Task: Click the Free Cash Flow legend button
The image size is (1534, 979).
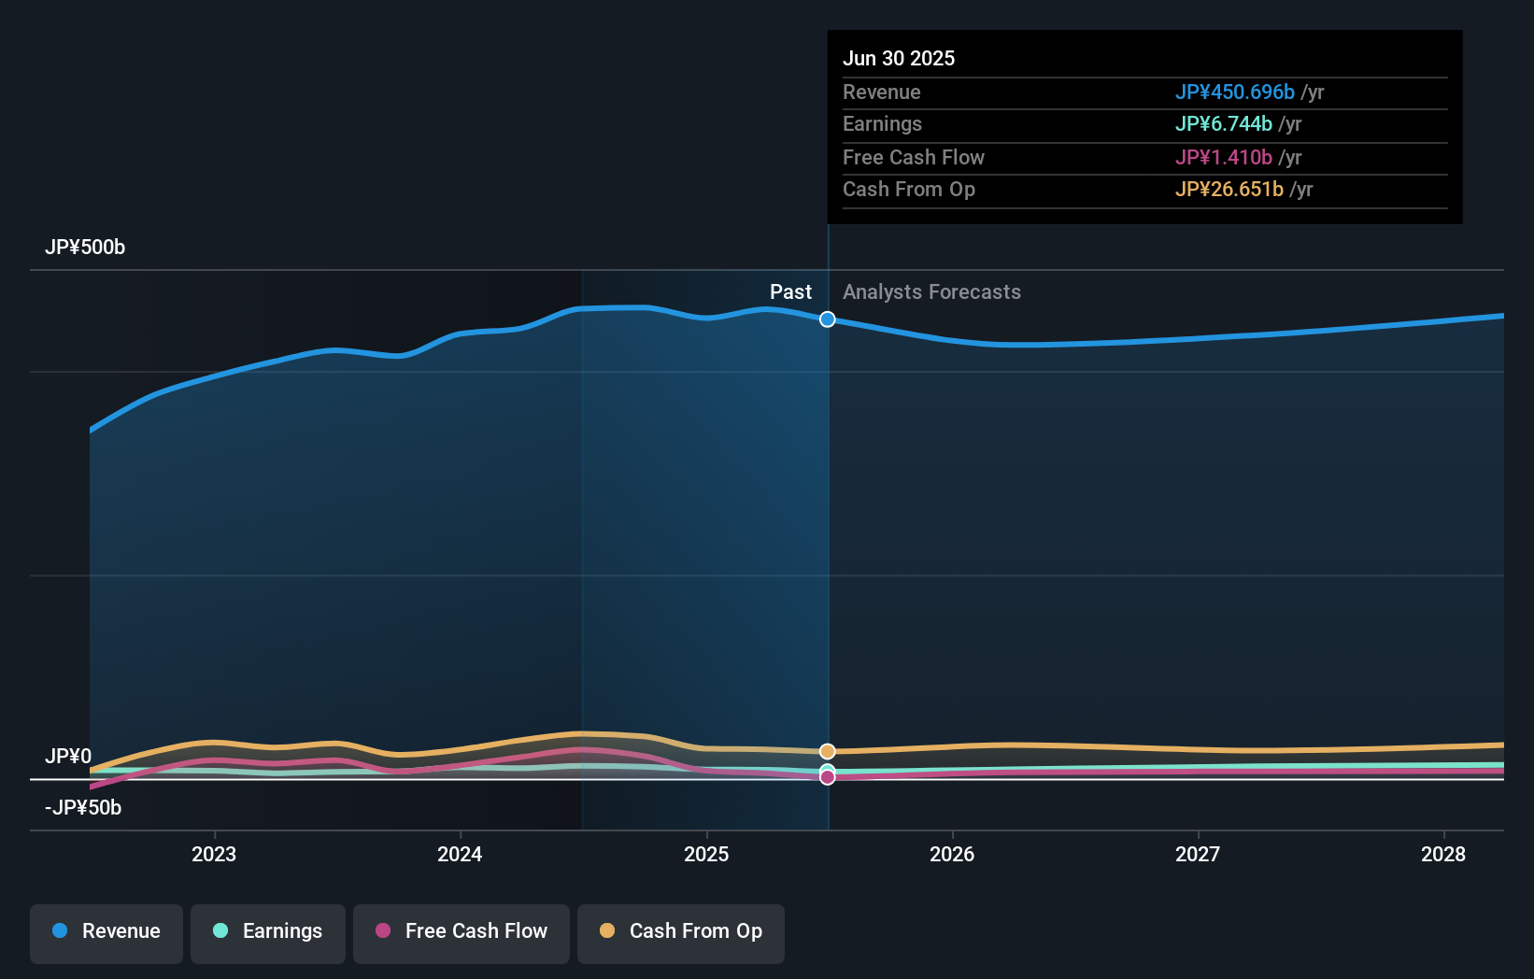Action: tap(462, 933)
